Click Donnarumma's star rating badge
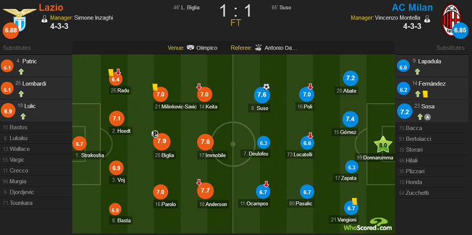472x235 pixels. click(x=382, y=145)
